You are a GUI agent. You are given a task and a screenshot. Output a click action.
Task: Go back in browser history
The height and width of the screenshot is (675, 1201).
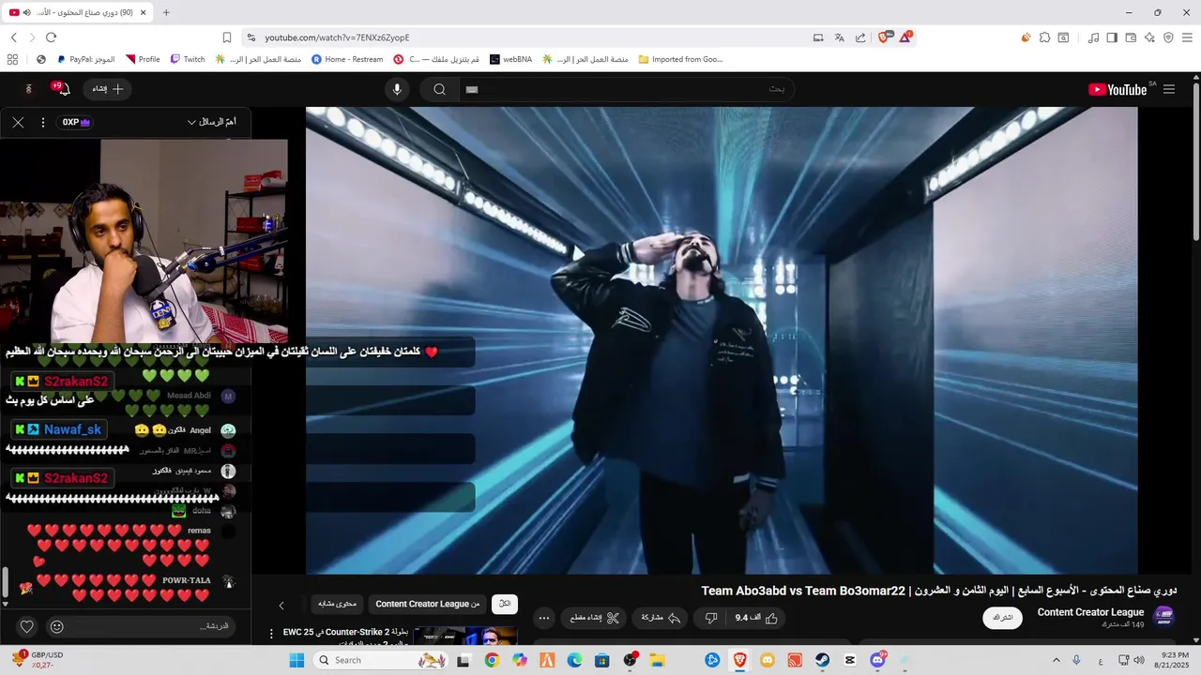[x=13, y=37]
